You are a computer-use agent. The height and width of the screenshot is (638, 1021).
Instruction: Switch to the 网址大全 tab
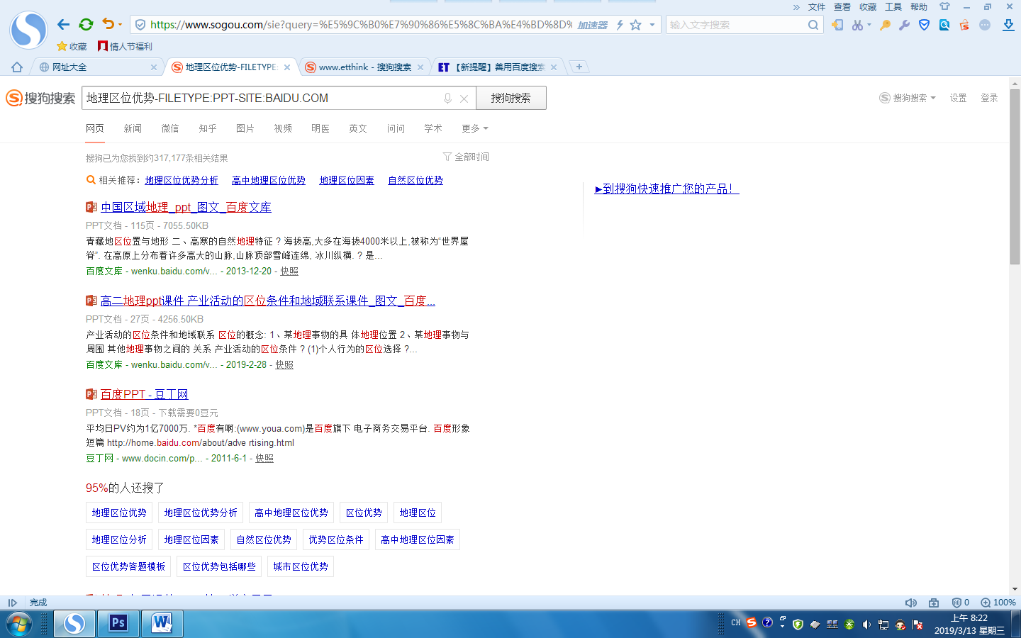click(98, 67)
